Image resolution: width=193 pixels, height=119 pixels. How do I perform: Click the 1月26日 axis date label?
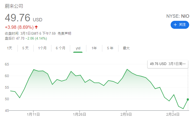coord(79,114)
